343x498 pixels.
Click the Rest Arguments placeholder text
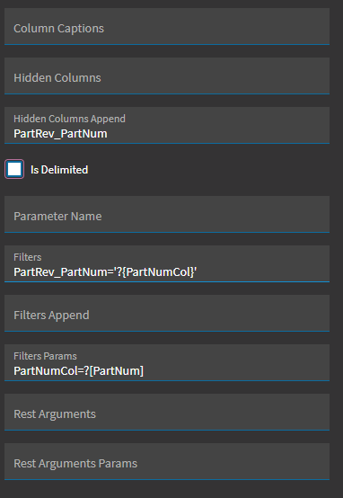(55, 414)
